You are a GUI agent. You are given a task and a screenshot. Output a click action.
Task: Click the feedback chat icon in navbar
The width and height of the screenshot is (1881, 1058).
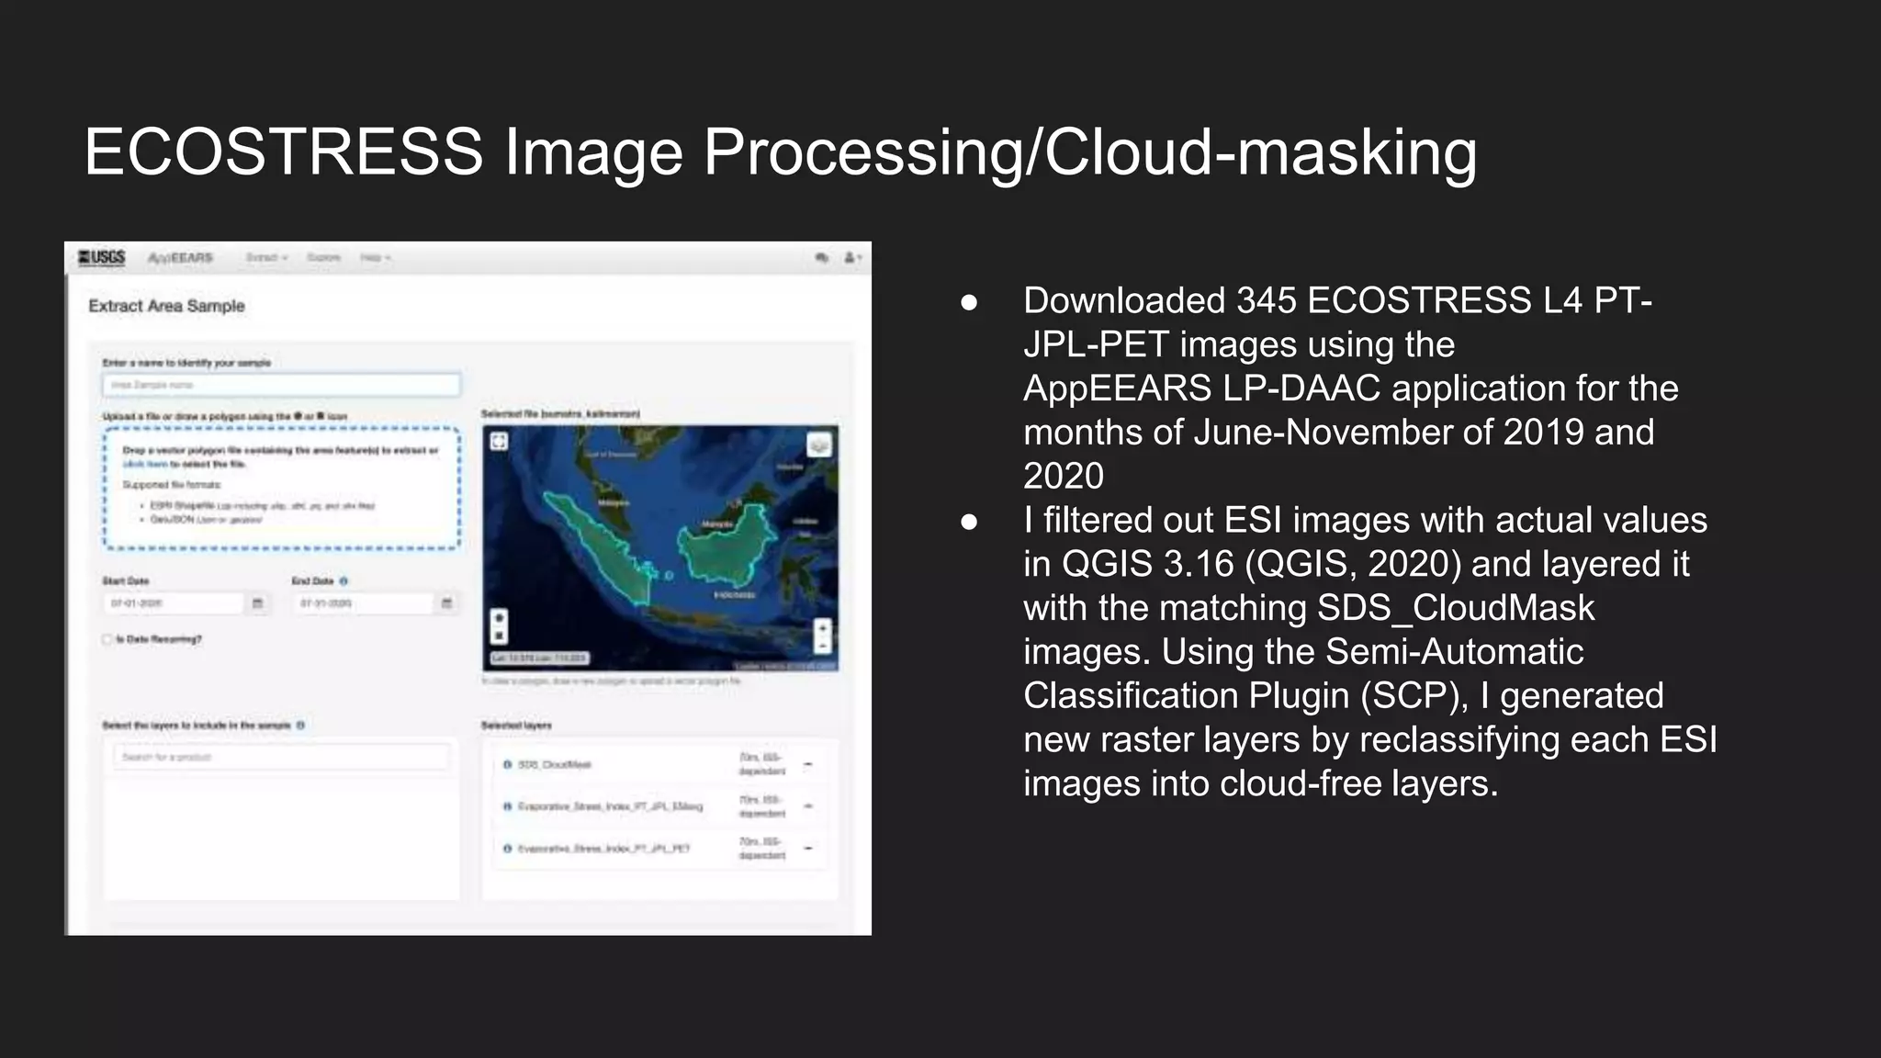821,258
